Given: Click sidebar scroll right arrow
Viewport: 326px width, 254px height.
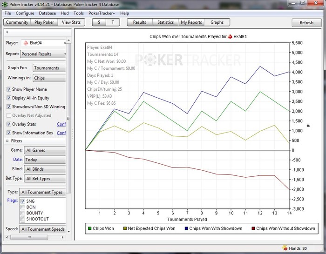Looking at the screenshot, I should coord(62,237).
